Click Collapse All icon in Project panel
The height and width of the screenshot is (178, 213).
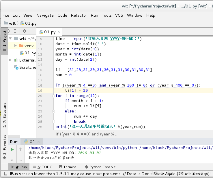pyautogui.click(x=15, y=31)
